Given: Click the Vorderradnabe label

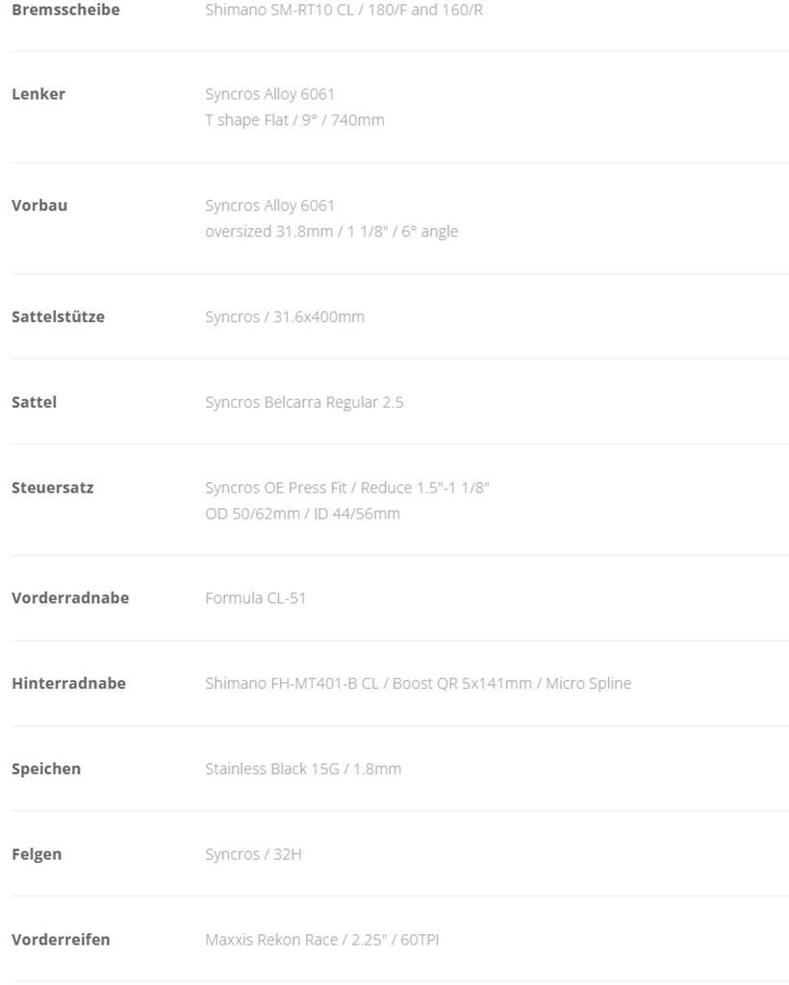Looking at the screenshot, I should point(70,598).
